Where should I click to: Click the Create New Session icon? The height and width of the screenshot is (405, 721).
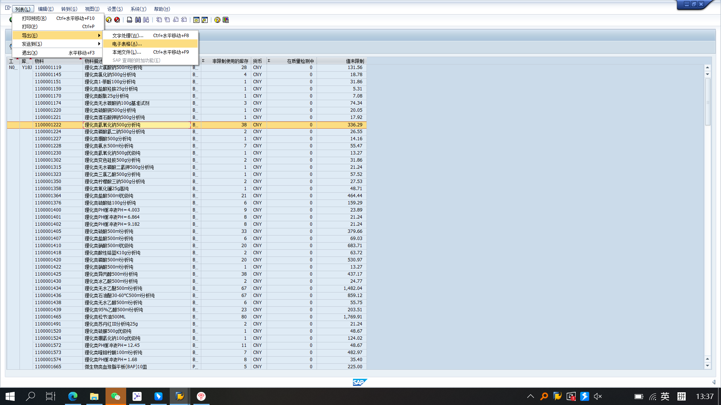point(196,20)
